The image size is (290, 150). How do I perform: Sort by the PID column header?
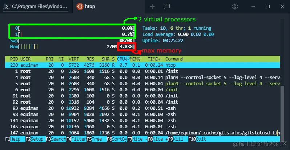point(14,59)
